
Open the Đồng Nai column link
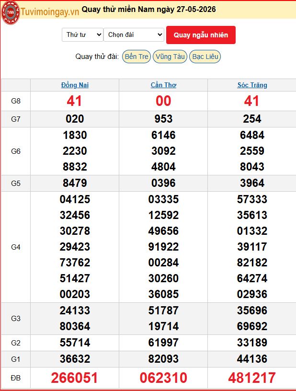coord(75,85)
